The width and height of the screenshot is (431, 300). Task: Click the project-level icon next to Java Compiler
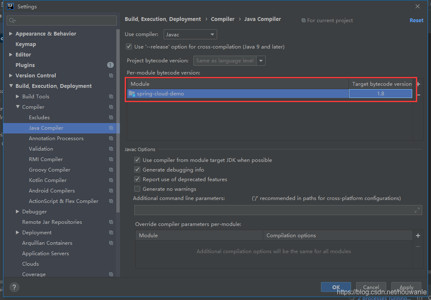point(111,128)
